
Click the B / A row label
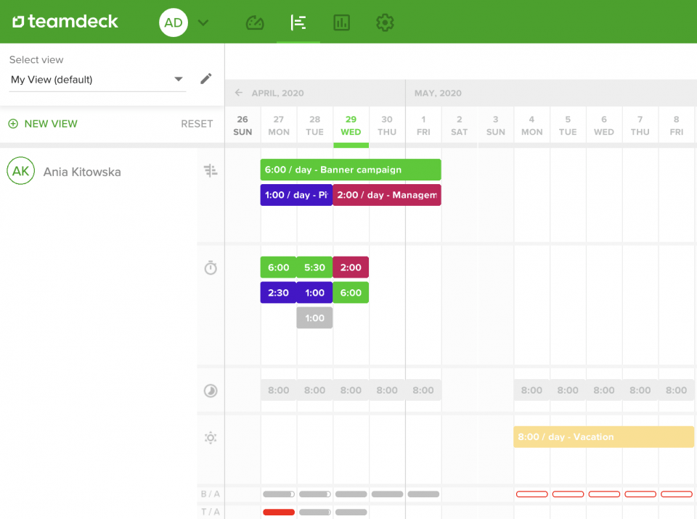click(x=211, y=494)
